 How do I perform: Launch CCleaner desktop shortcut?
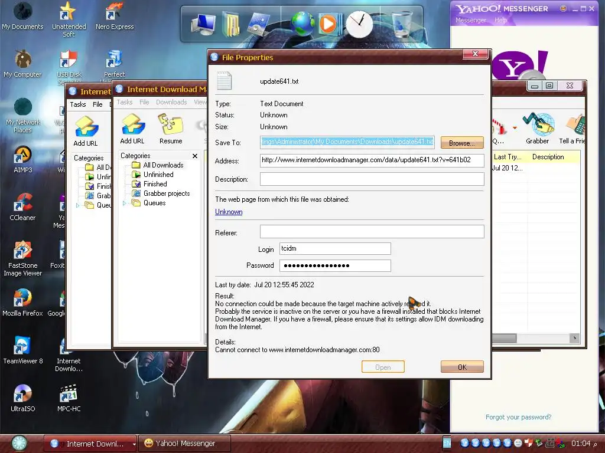pyautogui.click(x=22, y=207)
